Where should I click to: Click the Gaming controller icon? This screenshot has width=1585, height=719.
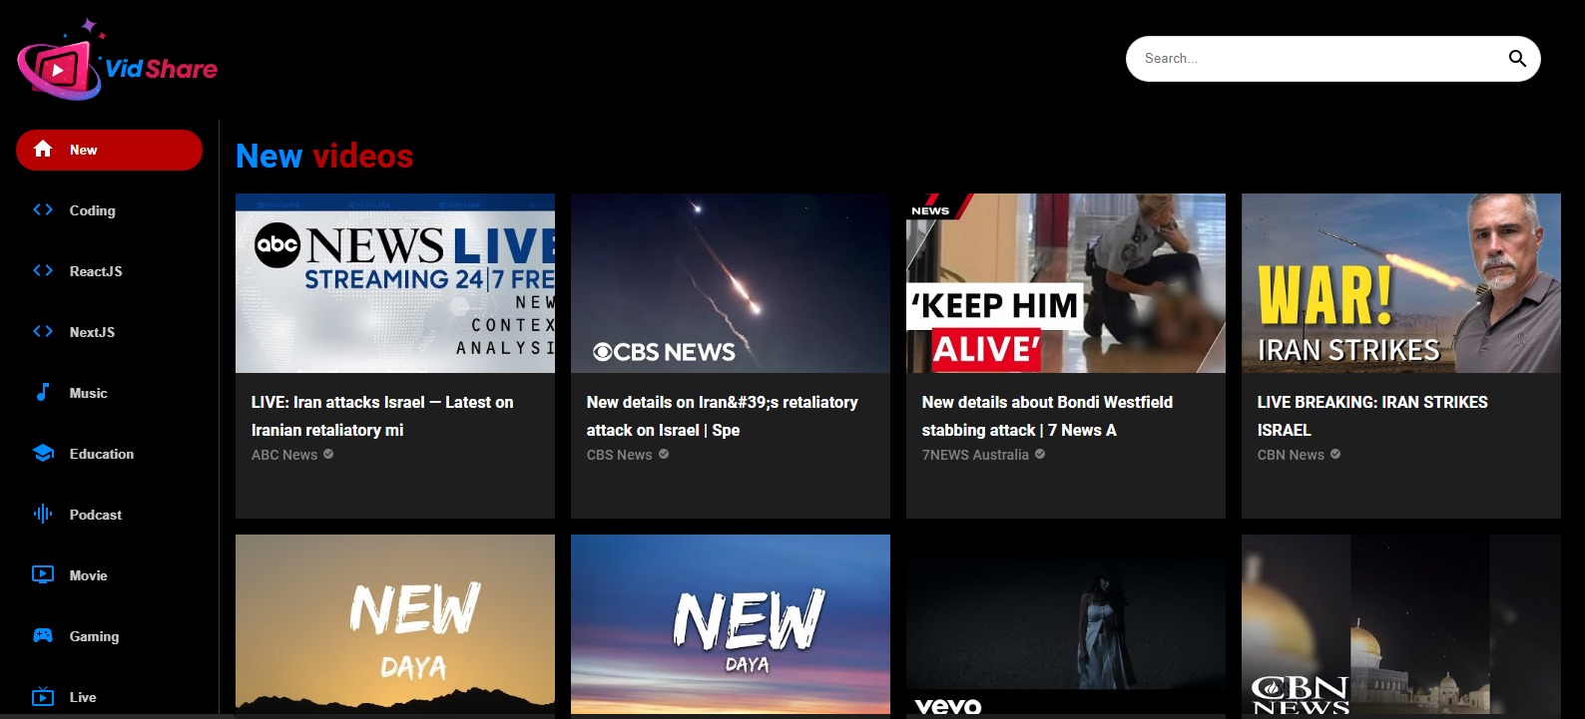[x=43, y=636]
